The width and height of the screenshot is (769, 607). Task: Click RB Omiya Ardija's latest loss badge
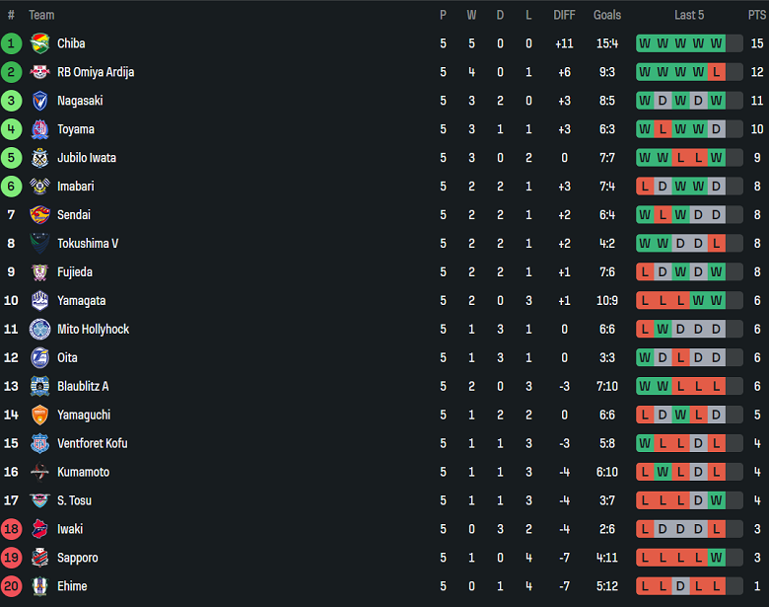click(x=716, y=72)
